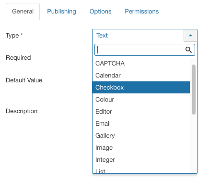209x182 pixels.
Task: Select CAPTCHA from the type list
Action: [141, 64]
